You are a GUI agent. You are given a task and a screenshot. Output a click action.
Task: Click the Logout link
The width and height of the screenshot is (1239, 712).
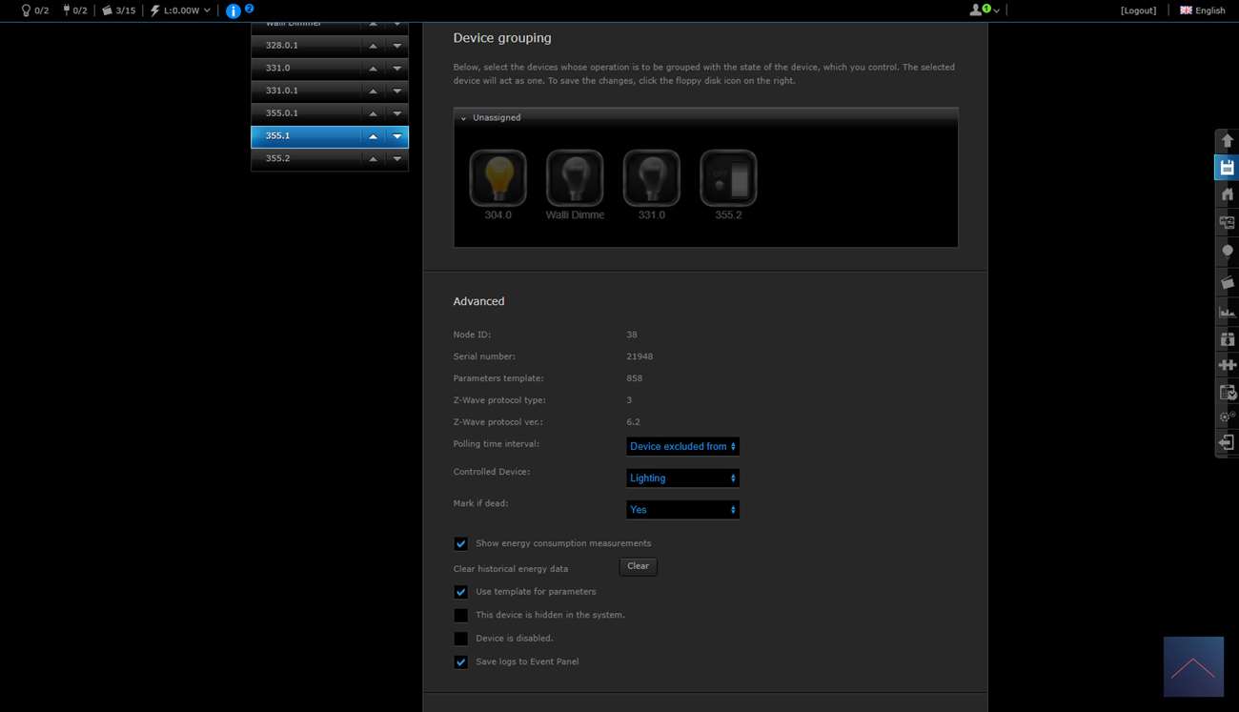1138,10
